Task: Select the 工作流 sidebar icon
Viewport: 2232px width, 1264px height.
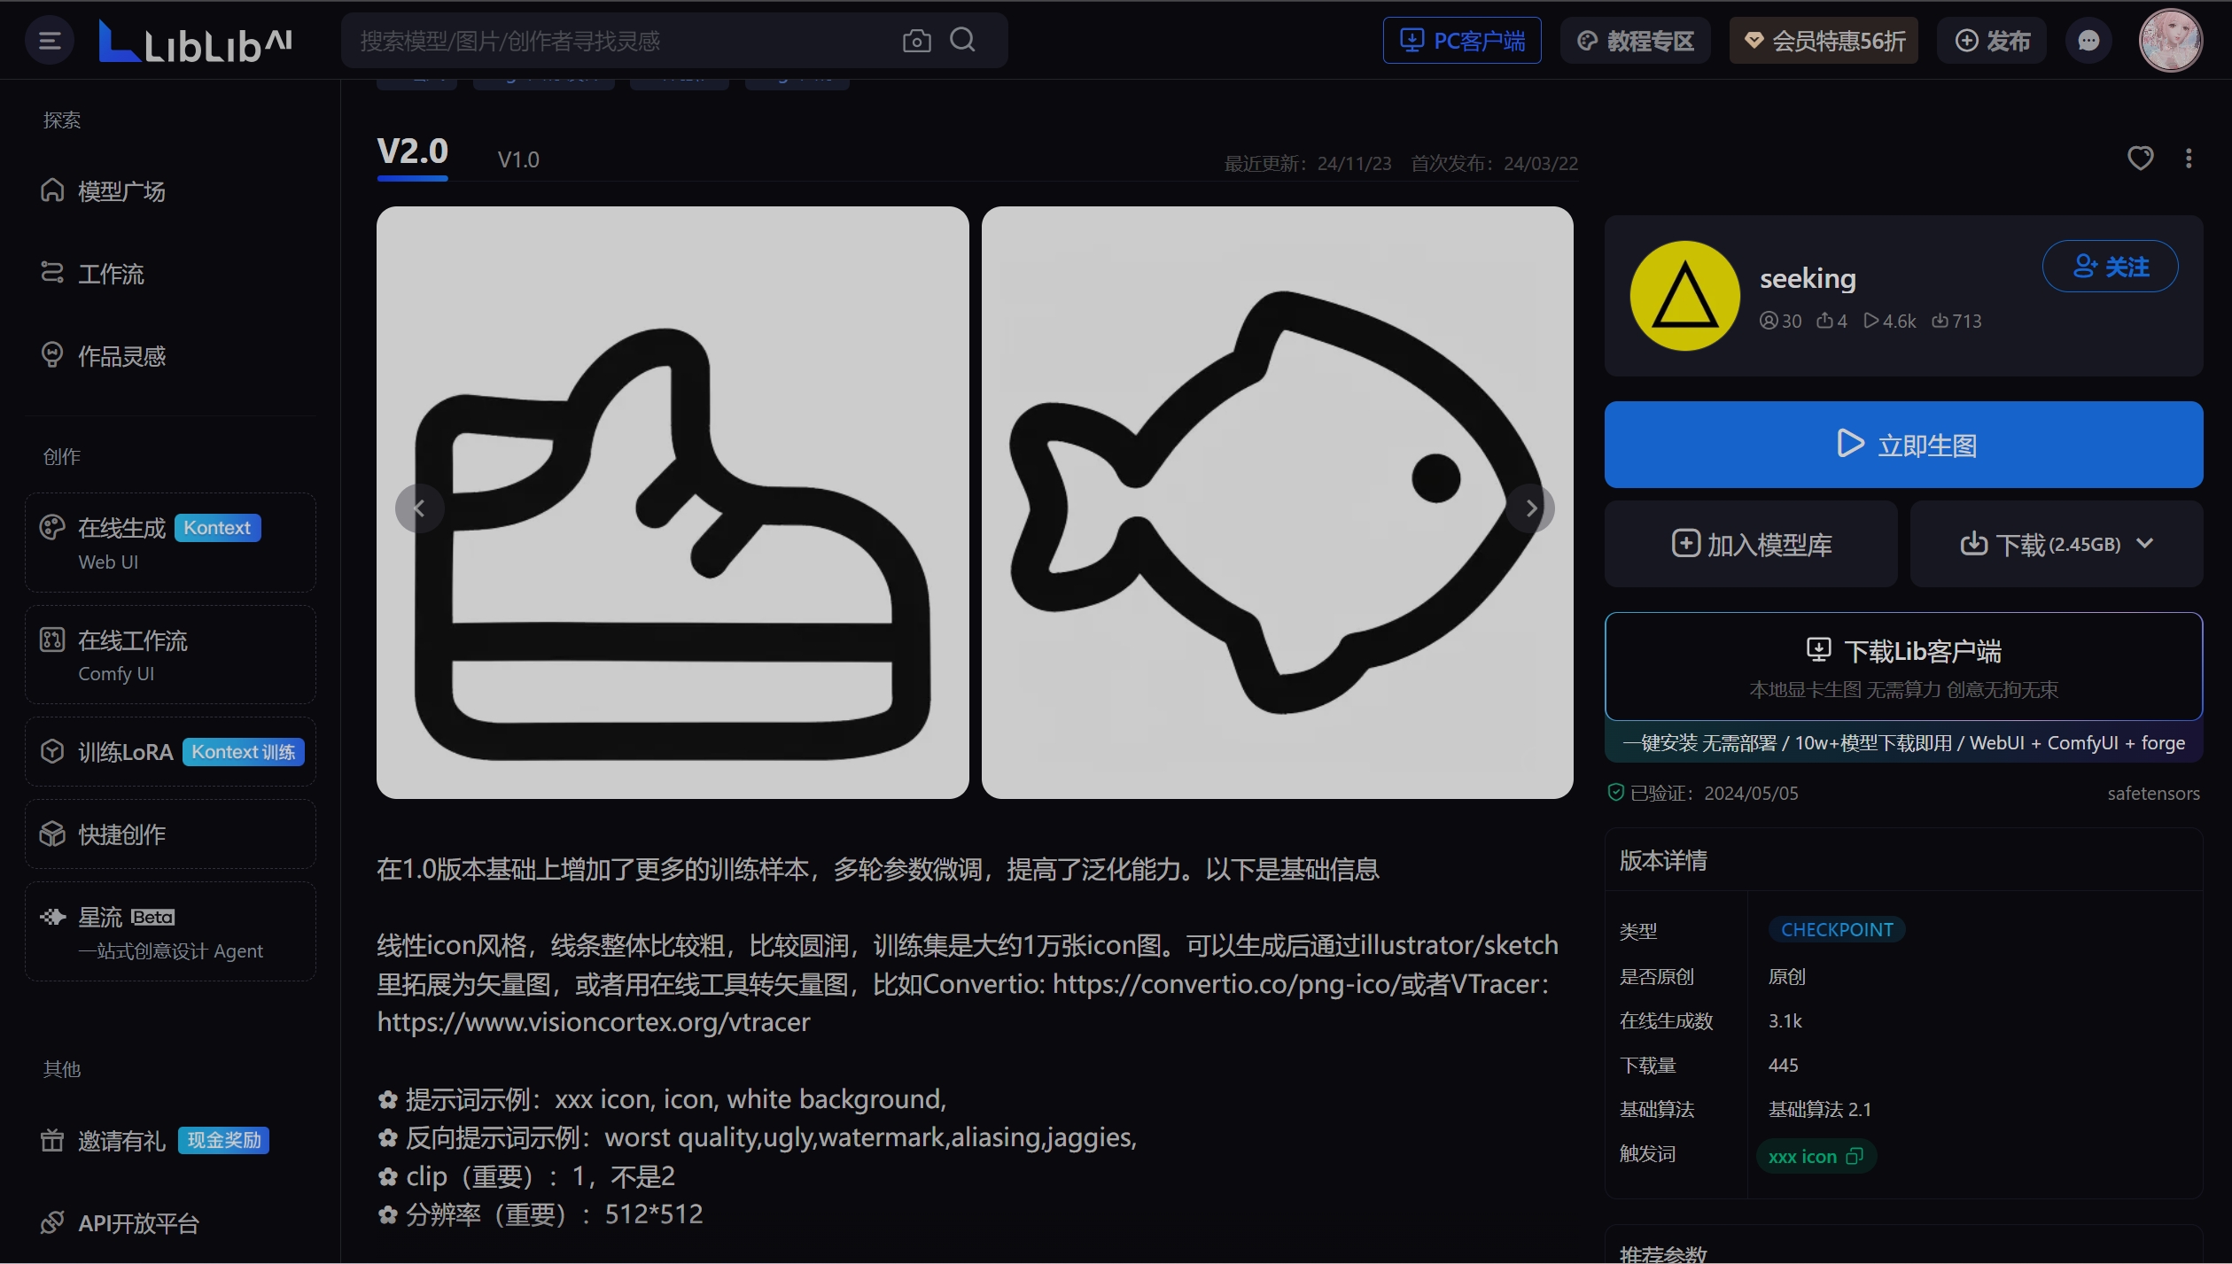Action: [x=52, y=273]
